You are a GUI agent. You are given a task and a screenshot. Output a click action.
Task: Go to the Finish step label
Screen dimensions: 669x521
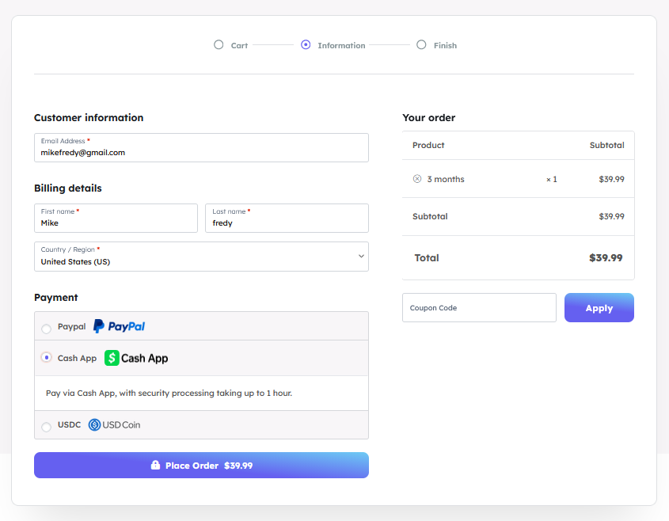point(445,46)
